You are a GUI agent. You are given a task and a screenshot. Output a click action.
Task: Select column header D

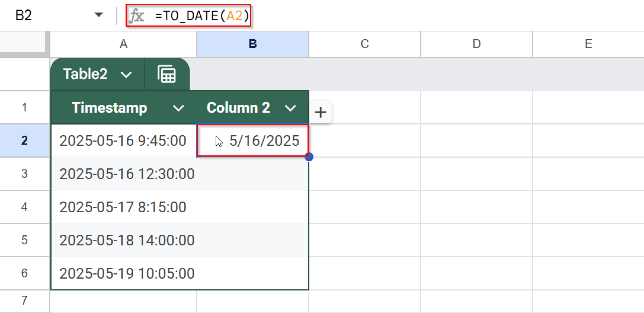click(476, 44)
